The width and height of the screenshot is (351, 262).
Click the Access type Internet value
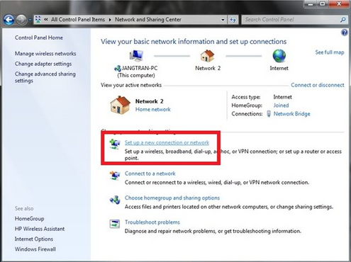tap(282, 97)
